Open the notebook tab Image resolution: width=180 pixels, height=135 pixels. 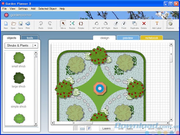pos(151,38)
